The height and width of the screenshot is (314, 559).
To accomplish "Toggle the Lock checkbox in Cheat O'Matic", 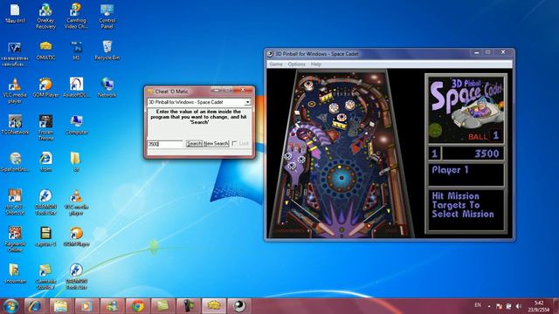I will pyautogui.click(x=234, y=143).
